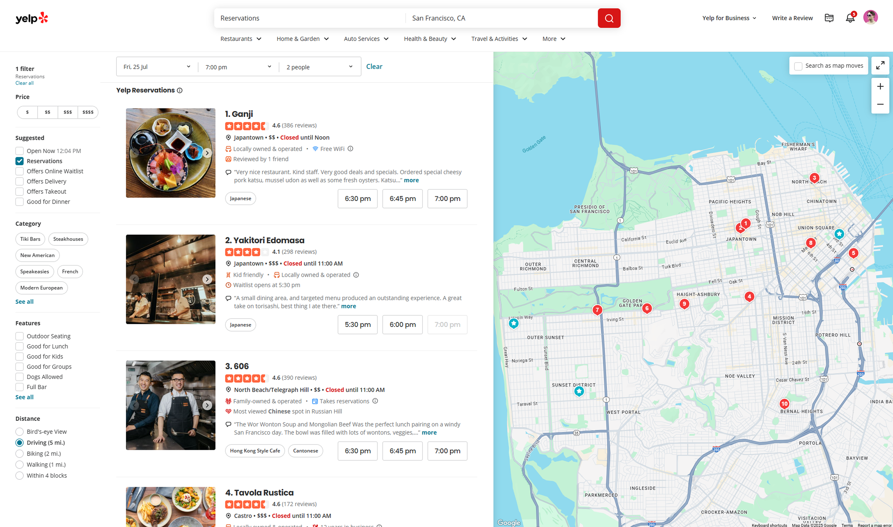
Task: Click the star pin near Sunset District
Action: coord(579,391)
